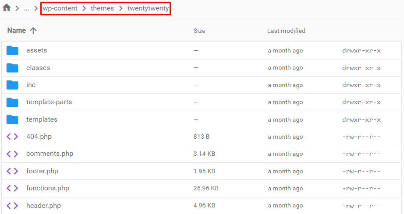
Task: Click the comments.php code file icon
Action: (x=12, y=154)
